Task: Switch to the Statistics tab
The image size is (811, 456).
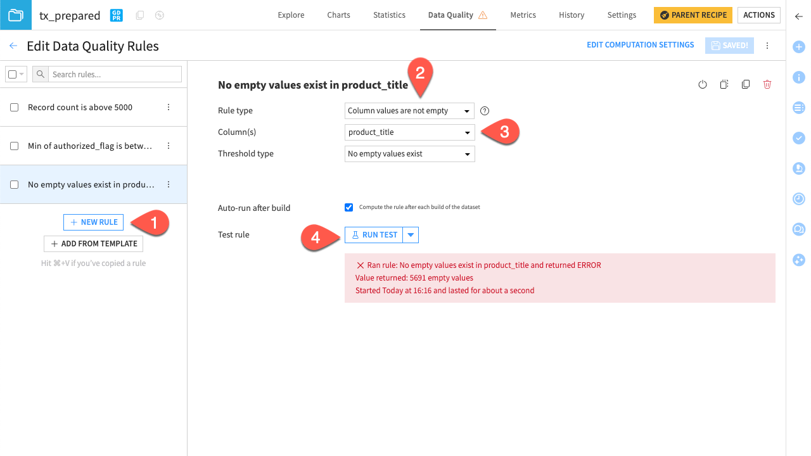Action: [x=388, y=15]
